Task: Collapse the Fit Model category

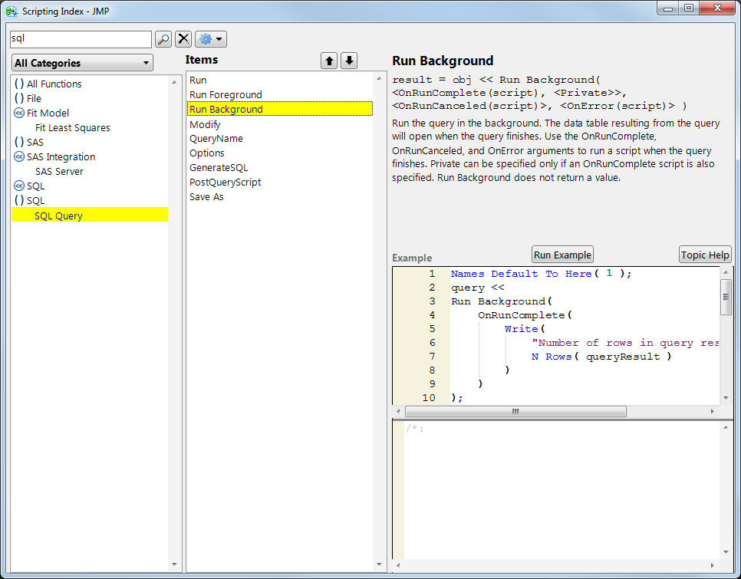Action: (x=19, y=113)
